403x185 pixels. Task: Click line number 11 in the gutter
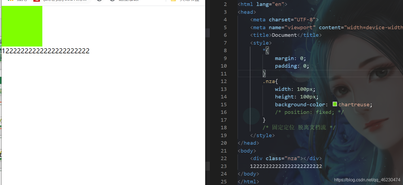click(224, 74)
